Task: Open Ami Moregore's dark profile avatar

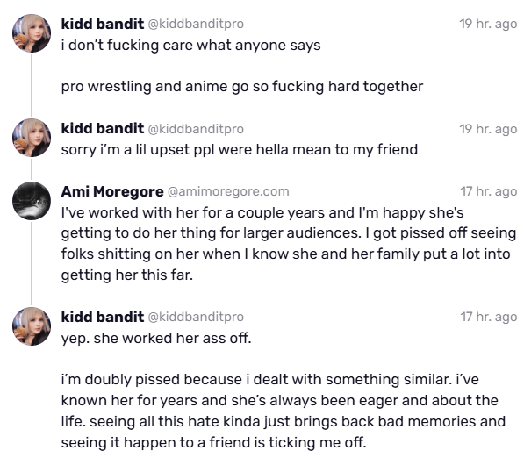Action: point(32,200)
